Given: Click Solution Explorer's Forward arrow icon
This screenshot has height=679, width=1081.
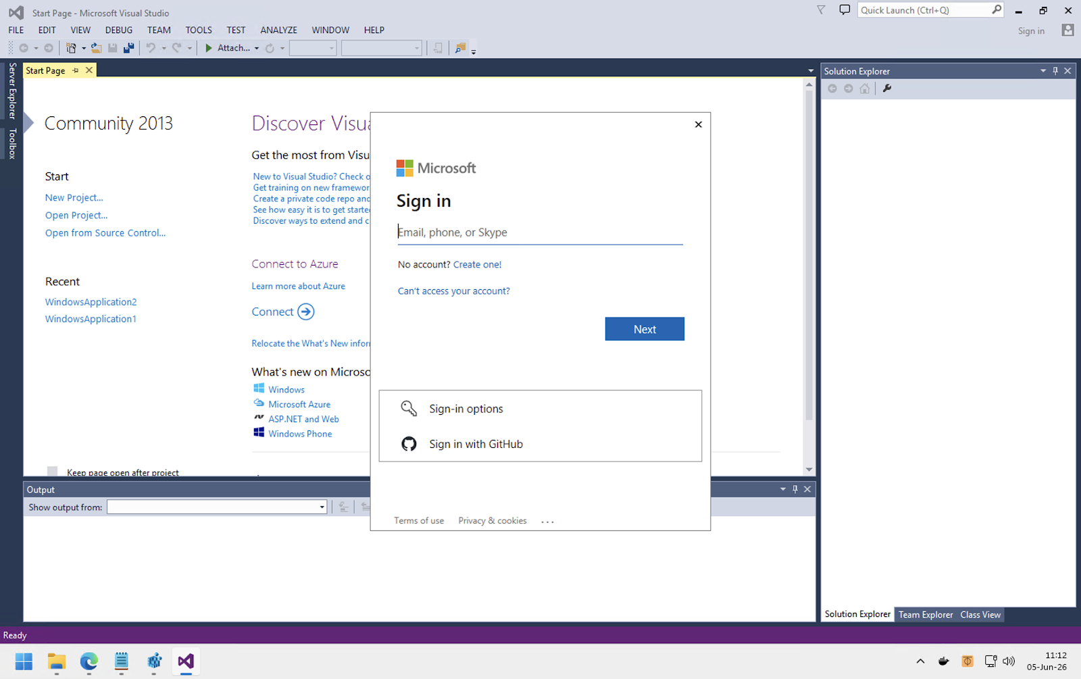Looking at the screenshot, I should point(849,89).
